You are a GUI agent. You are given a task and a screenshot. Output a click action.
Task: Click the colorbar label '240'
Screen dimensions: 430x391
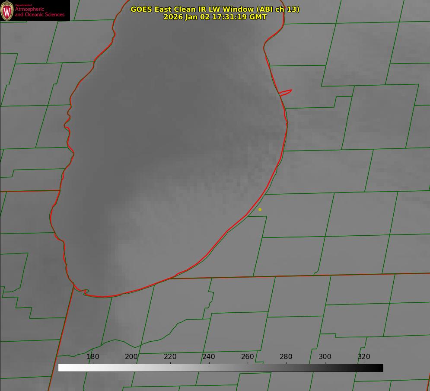209,356
